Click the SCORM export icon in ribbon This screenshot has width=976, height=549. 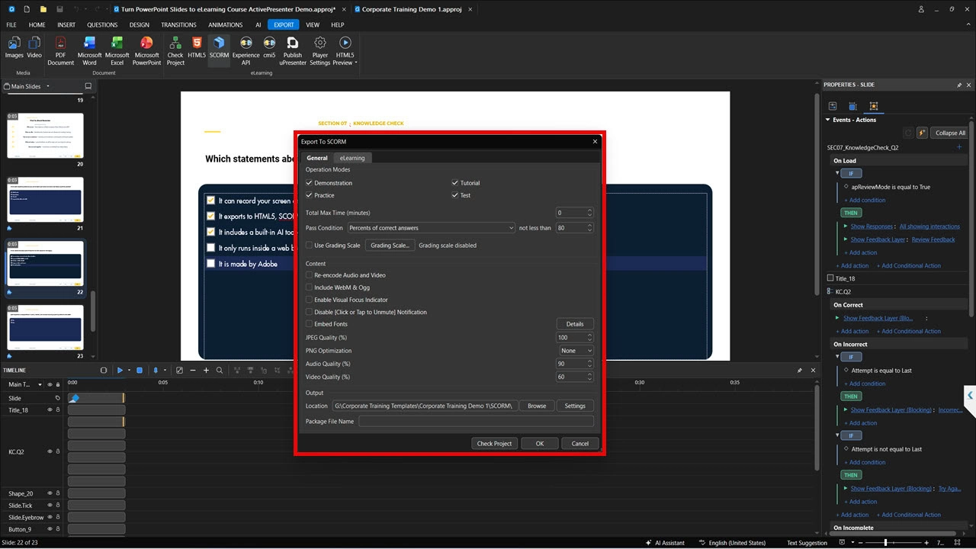coord(219,50)
